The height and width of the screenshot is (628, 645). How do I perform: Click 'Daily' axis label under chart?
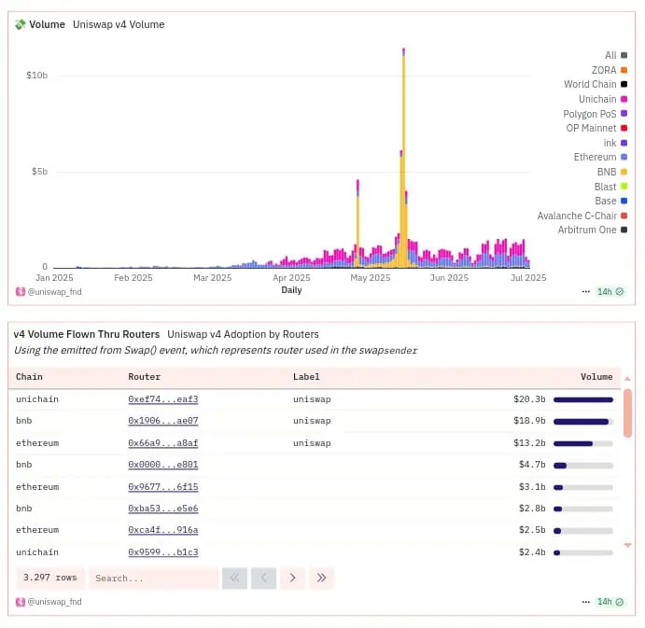(291, 290)
